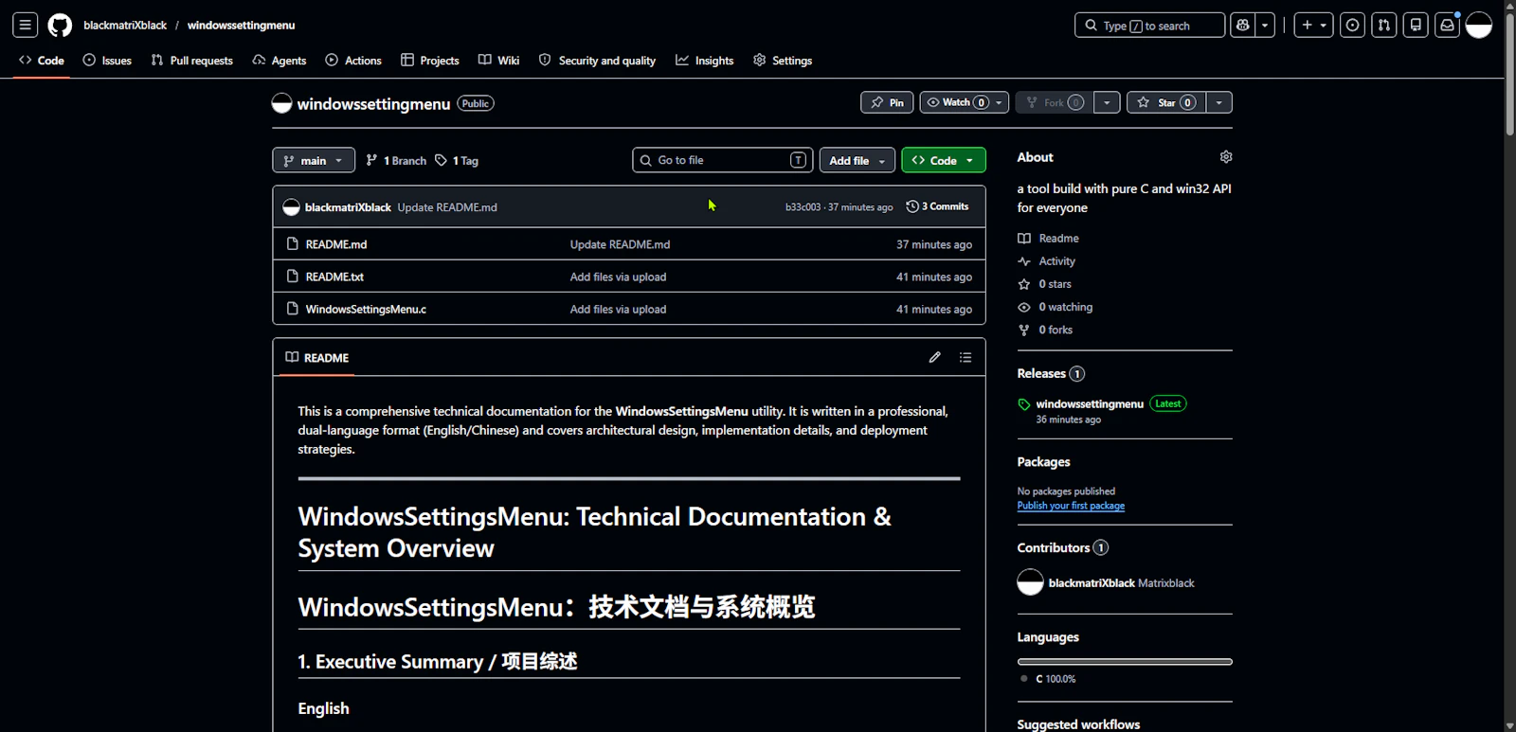Click C 100.0% language link
Screen dimensions: 1516x732
pos(1050,679)
